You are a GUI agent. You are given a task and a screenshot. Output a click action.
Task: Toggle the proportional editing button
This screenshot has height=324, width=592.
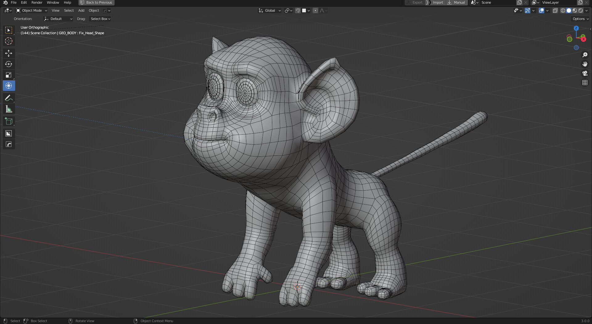(315, 10)
